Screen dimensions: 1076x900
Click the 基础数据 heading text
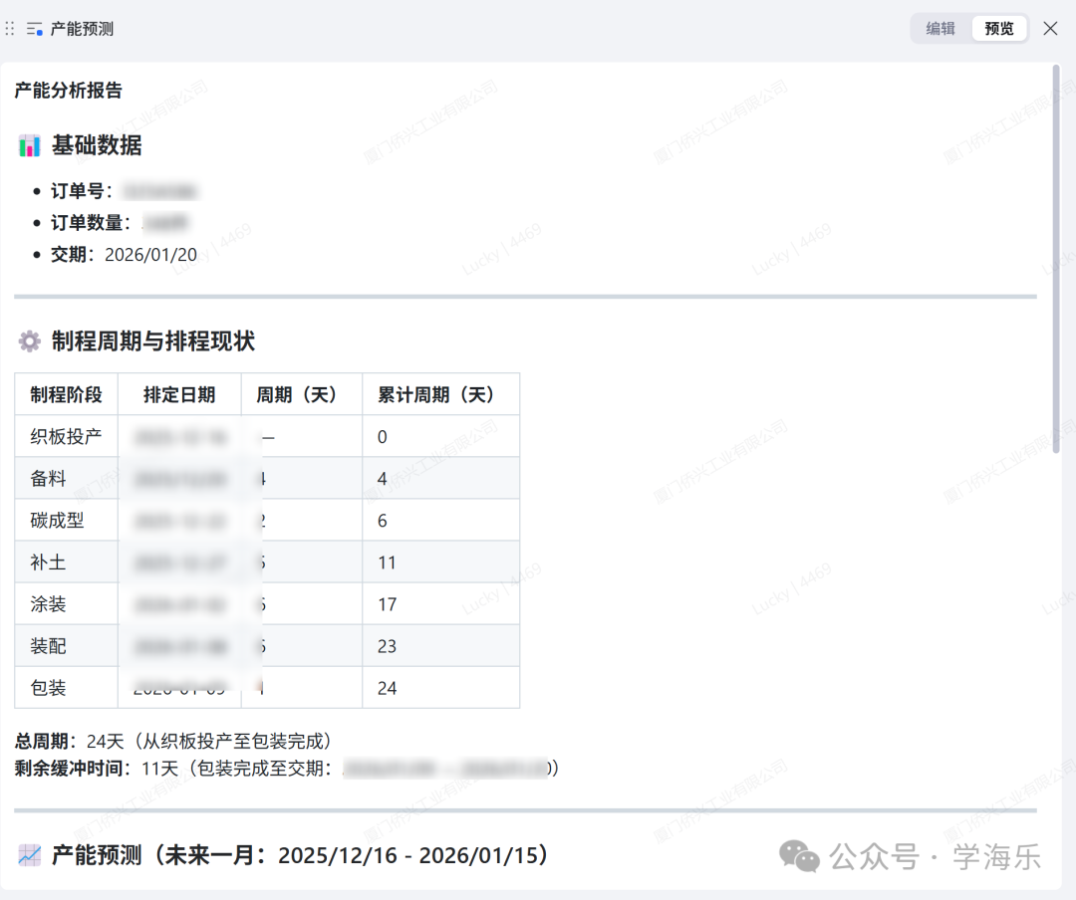(97, 145)
